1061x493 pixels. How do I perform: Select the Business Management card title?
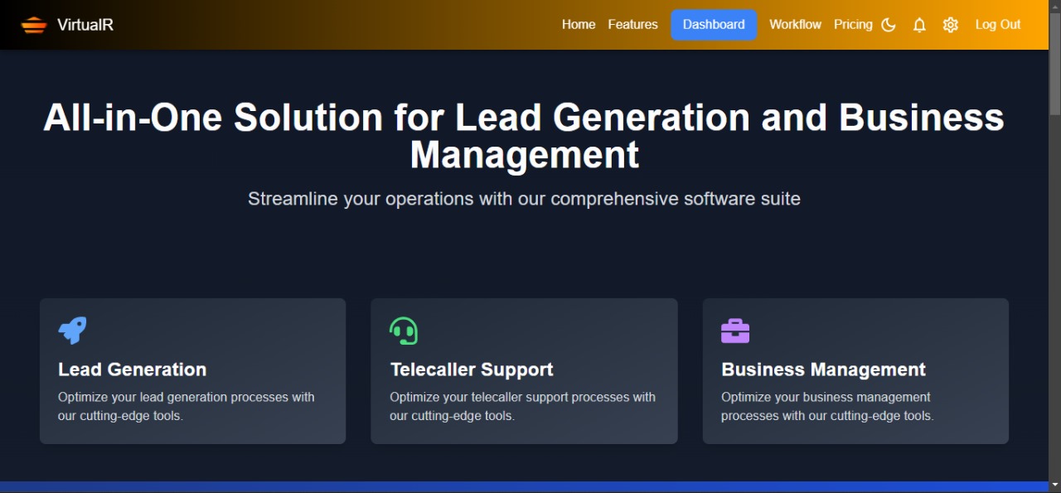(x=823, y=370)
